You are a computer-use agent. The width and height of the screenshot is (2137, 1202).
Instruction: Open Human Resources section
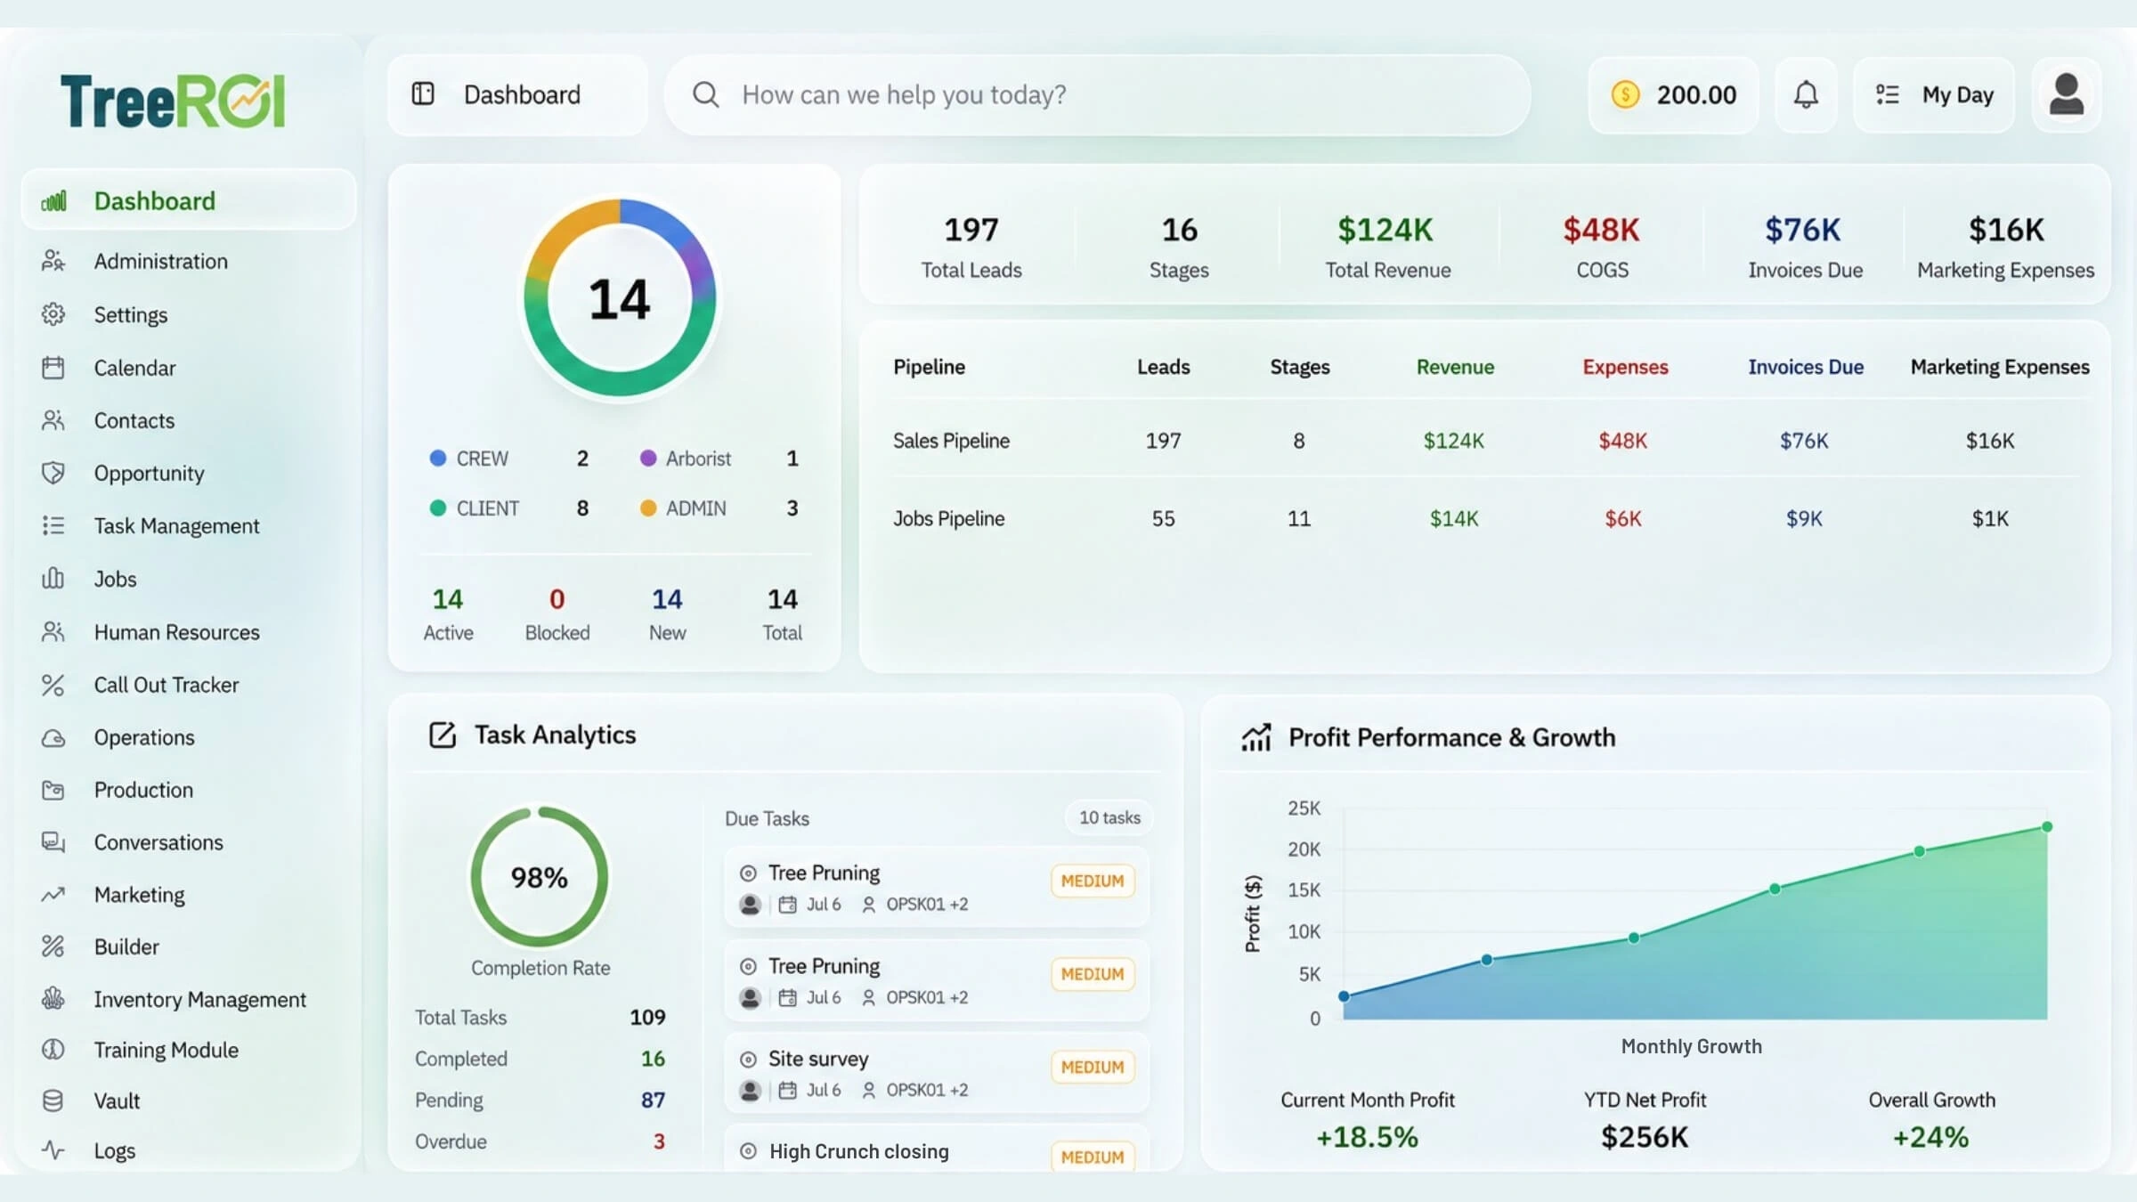pyautogui.click(x=176, y=631)
